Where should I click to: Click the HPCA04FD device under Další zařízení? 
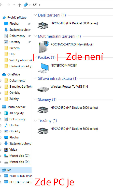click(43, 25)
